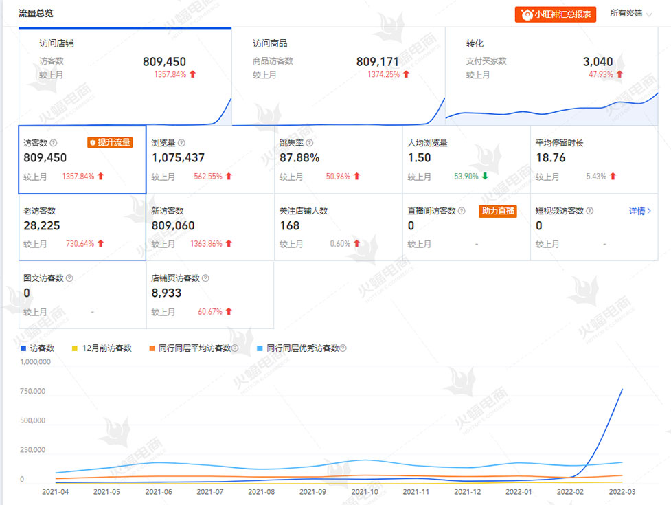The height and width of the screenshot is (505, 671).
Task: Open help tooltip for 直播间访客数
Action: point(462,211)
